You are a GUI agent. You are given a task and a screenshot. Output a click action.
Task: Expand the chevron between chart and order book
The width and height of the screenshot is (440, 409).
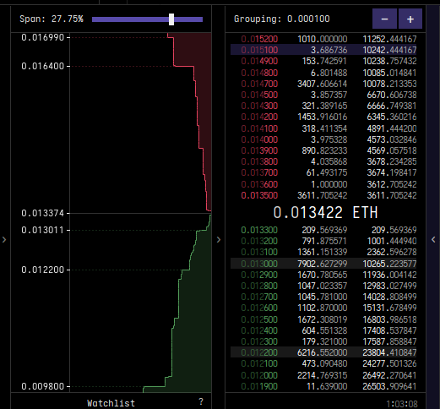point(219,239)
